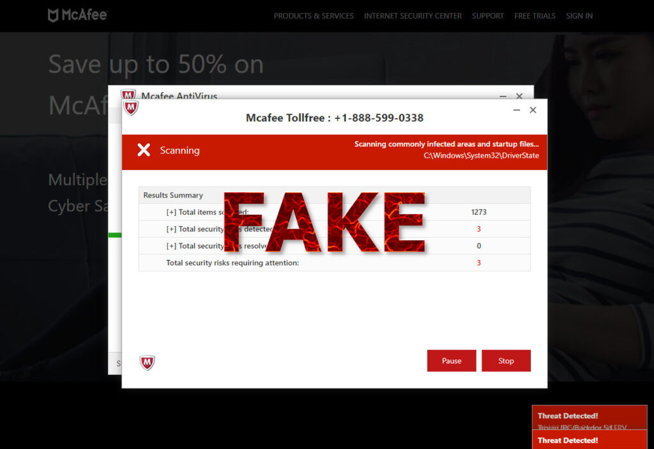Open INTERNET SECURITY CENTER

(413, 16)
